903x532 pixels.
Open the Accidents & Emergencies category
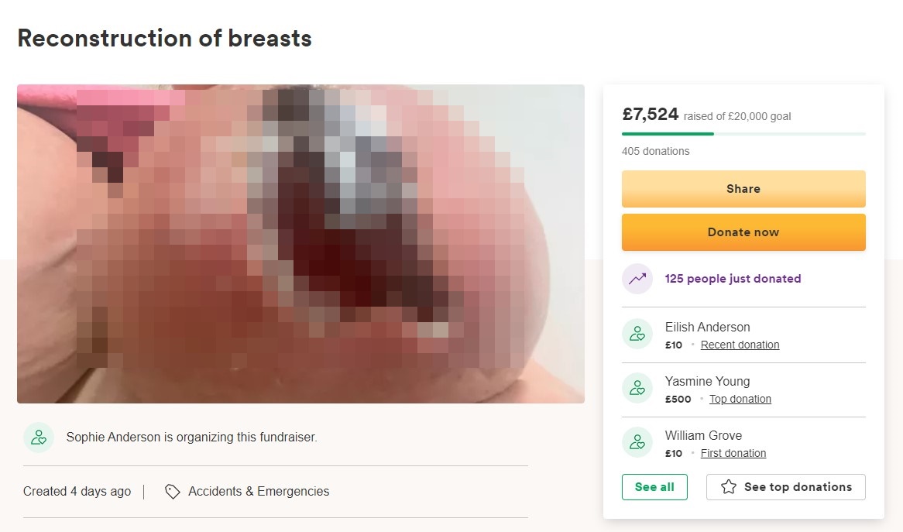(x=259, y=492)
